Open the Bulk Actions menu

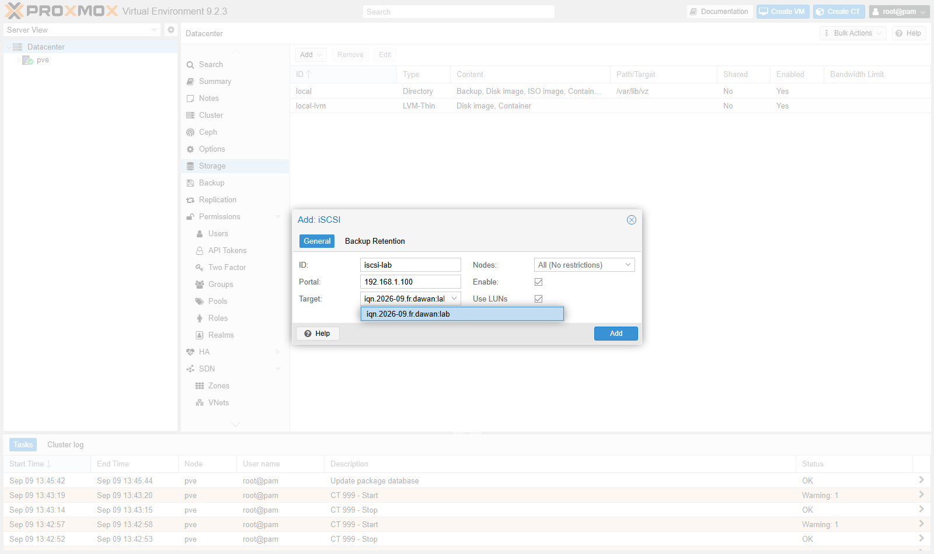(x=853, y=33)
